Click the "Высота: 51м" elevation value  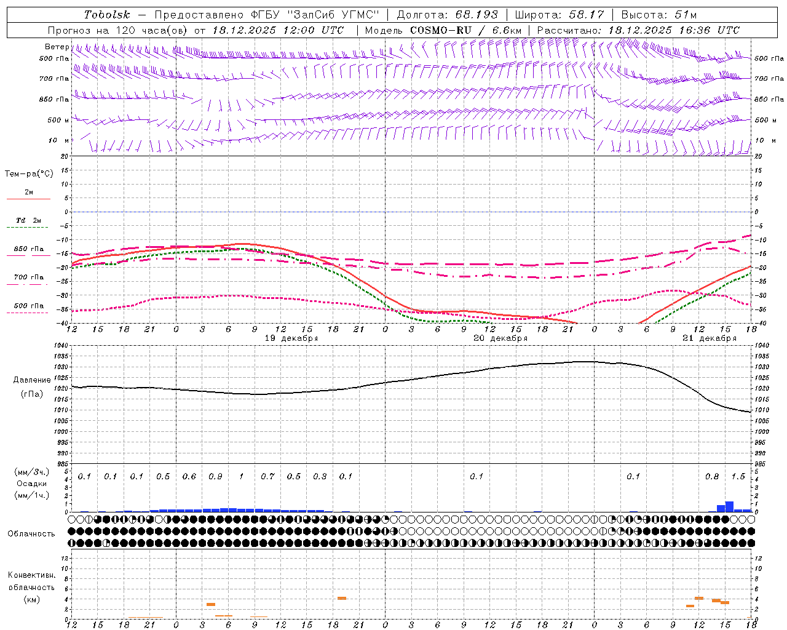pos(658,15)
